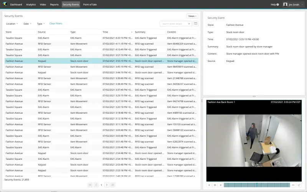The image size is (307, 192).
Task: Clear the search event details field
Action: pyautogui.click(x=189, y=24)
